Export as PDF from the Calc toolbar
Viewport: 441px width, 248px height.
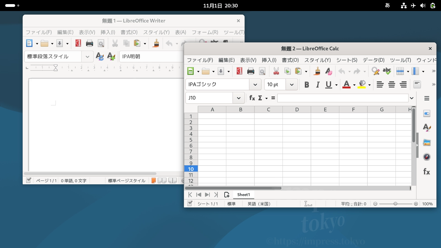[x=239, y=71]
